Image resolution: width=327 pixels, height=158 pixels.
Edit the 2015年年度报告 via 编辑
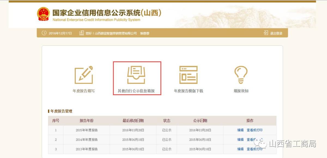[x=240, y=130]
